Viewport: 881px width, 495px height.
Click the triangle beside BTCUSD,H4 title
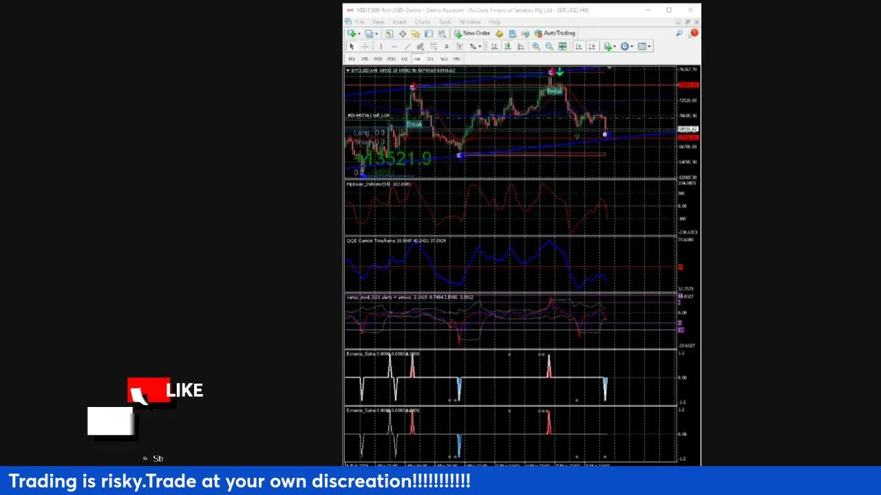click(x=348, y=70)
